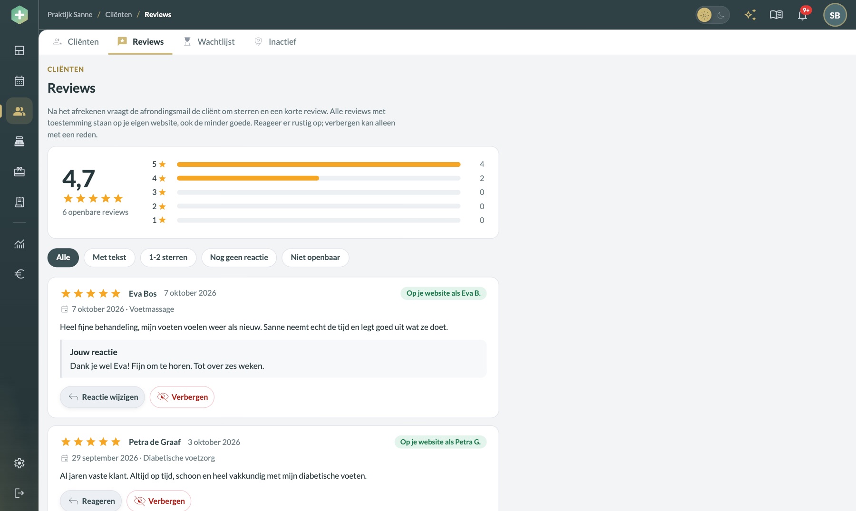This screenshot has height=511, width=856.
Task: Switch to the Wachtlijst tab
Action: 209,42
